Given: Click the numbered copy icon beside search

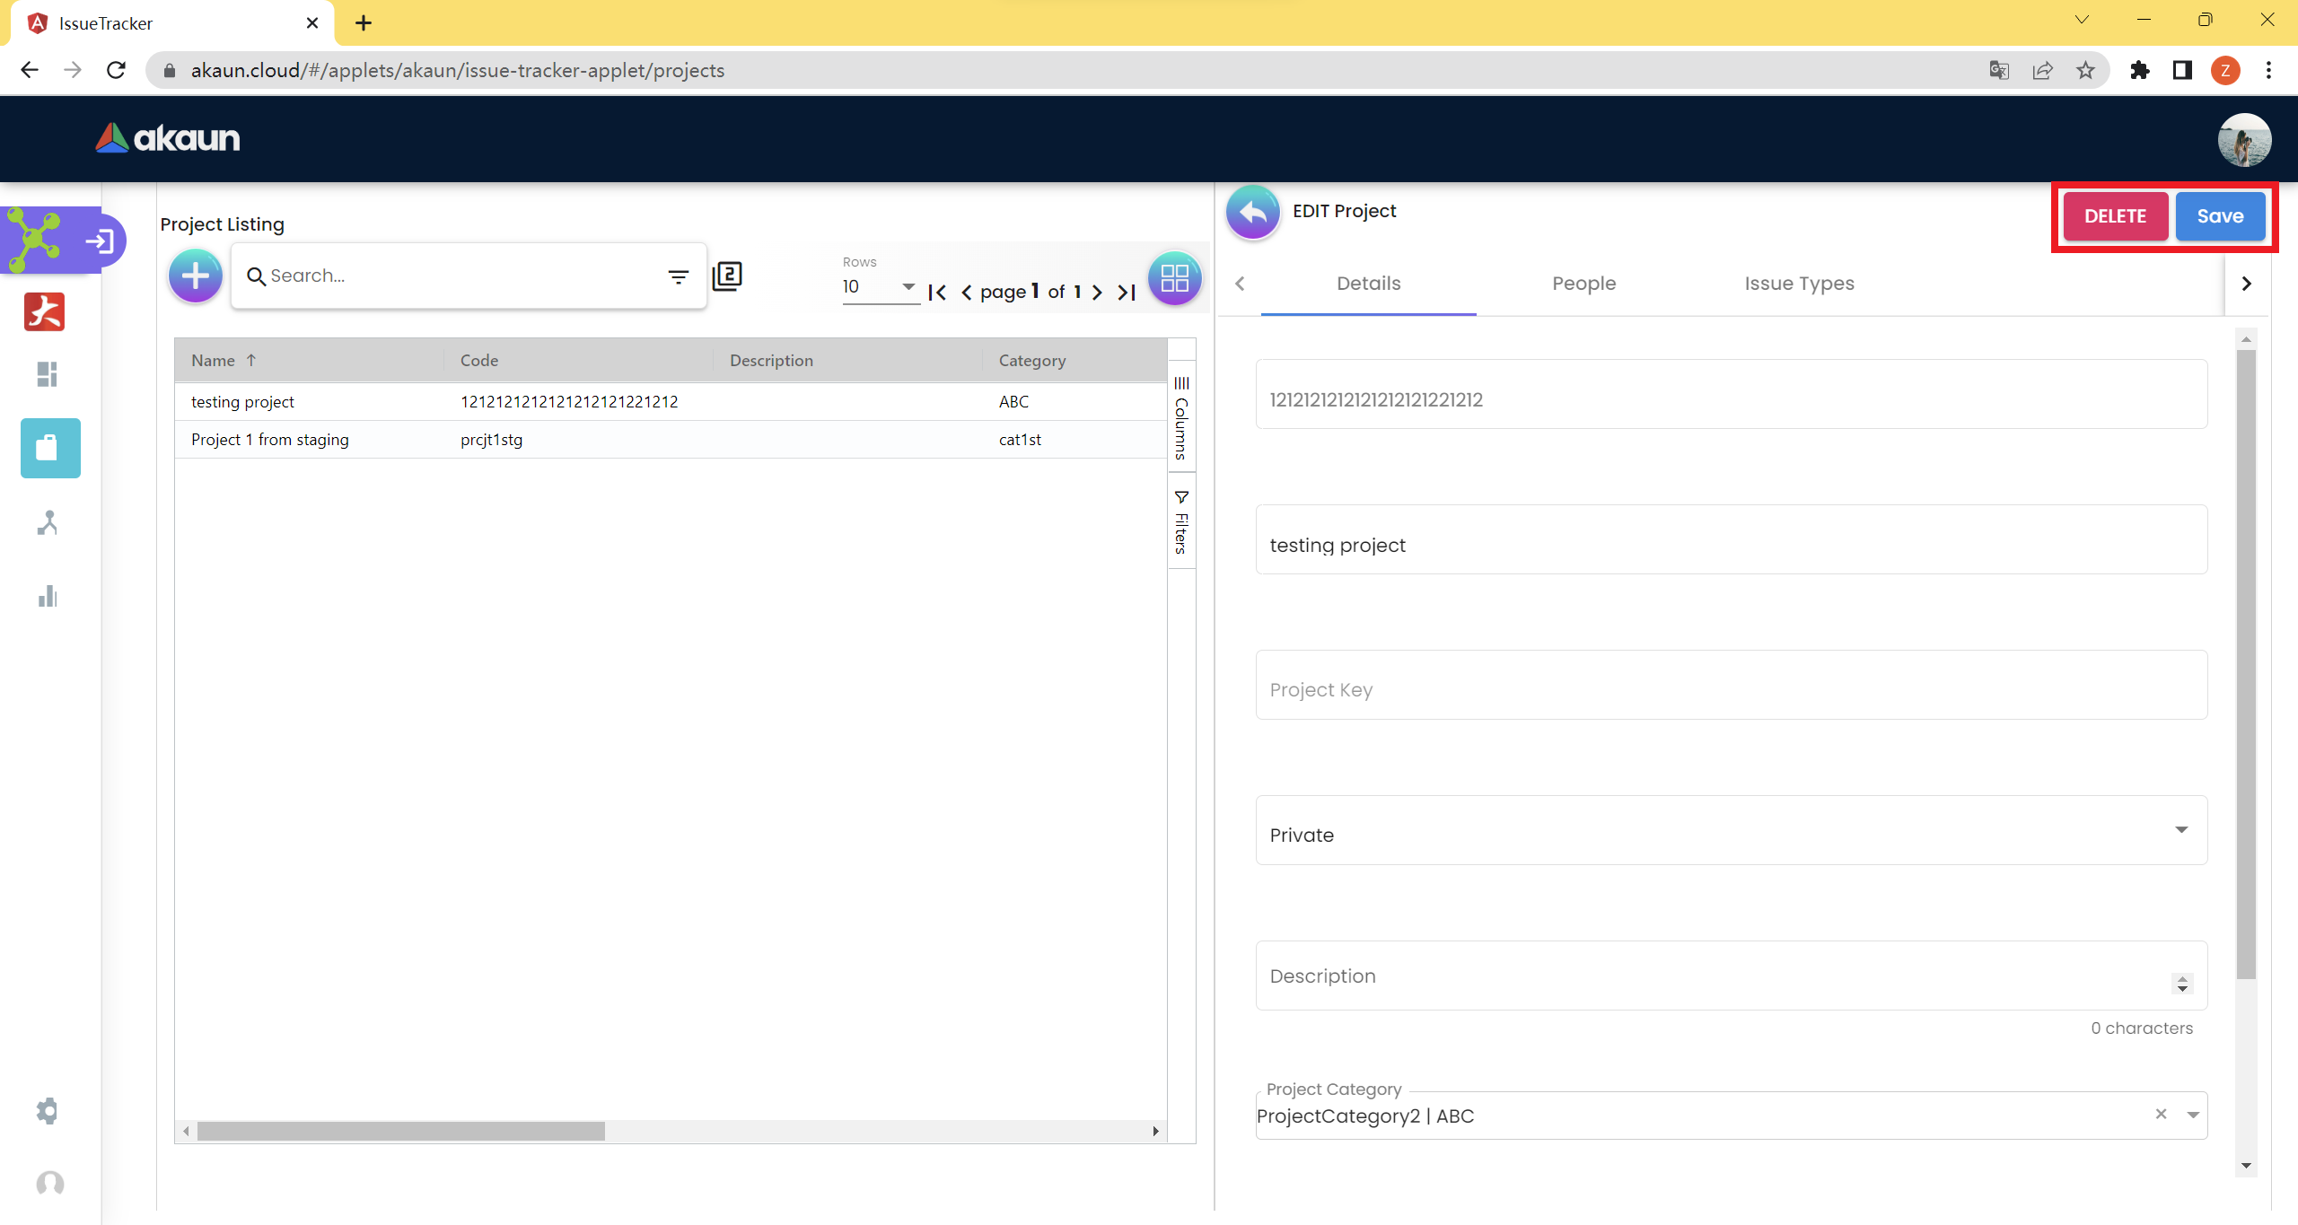Looking at the screenshot, I should 727,276.
